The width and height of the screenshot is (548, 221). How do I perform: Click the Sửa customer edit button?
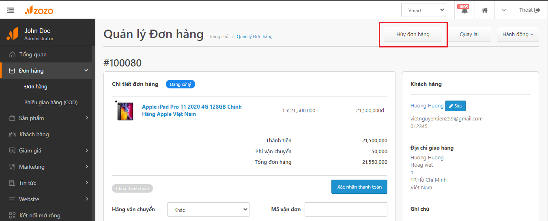pos(456,106)
